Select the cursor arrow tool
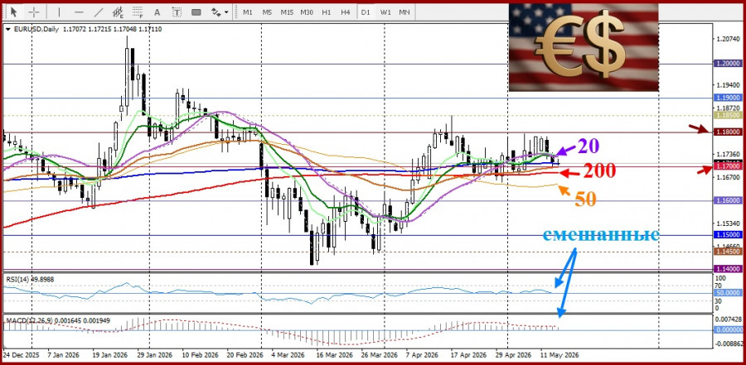 [15, 12]
